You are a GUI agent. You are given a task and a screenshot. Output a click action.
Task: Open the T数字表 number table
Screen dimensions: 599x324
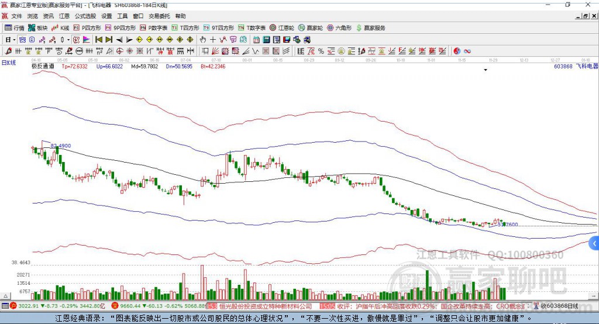tap(252, 28)
